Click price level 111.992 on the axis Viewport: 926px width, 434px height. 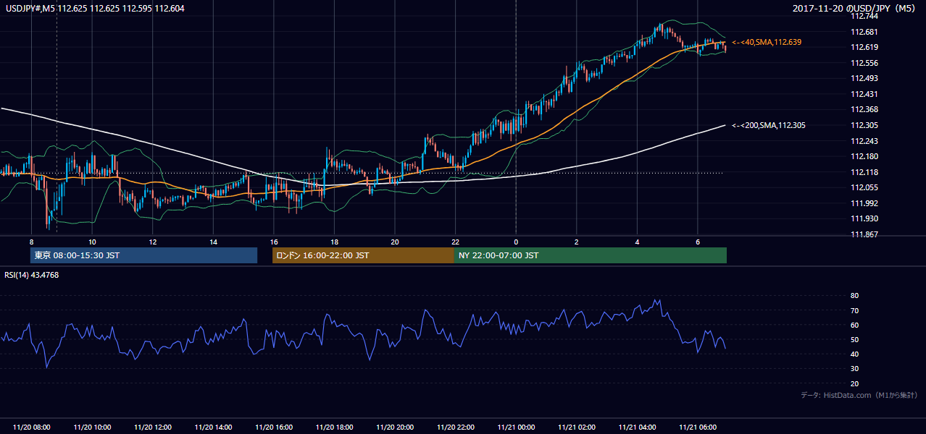(865, 203)
